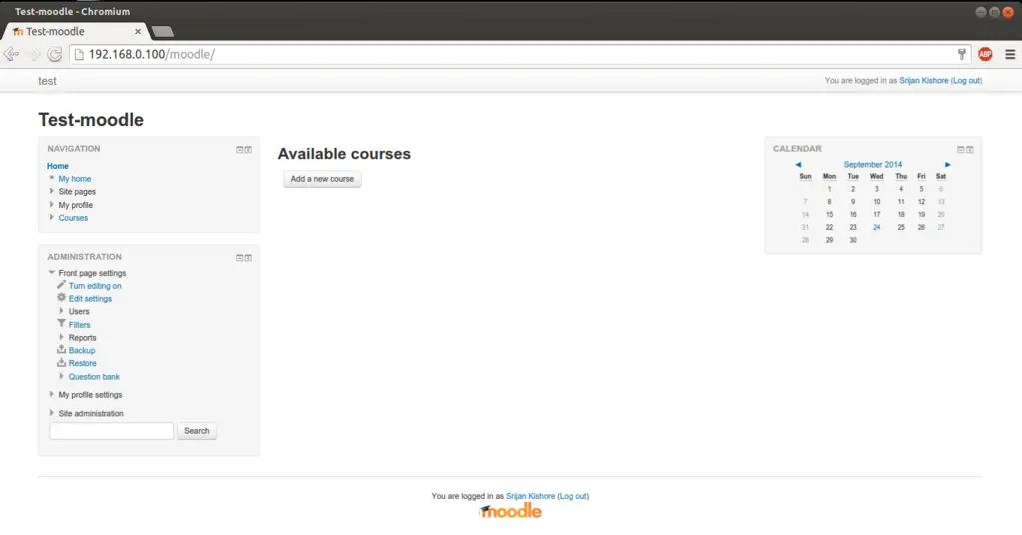Open the Home navigation link
Viewport: 1022px width, 535px height.
pyautogui.click(x=57, y=166)
